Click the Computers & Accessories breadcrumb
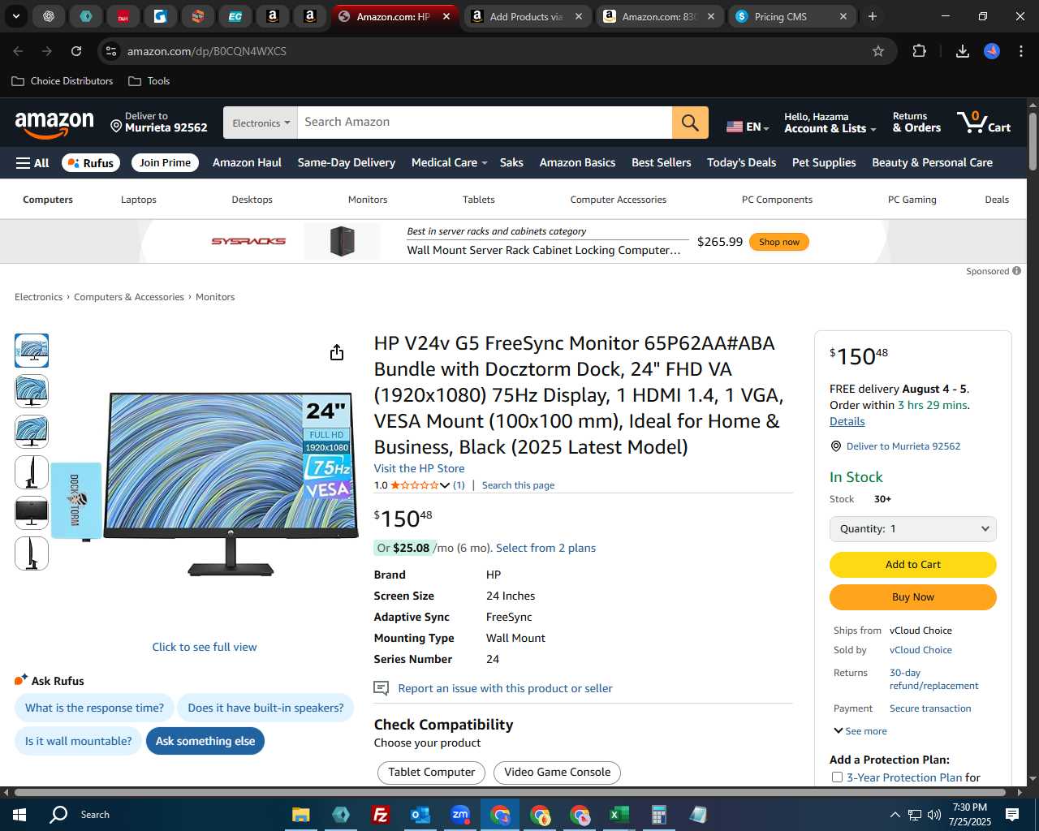 tap(129, 297)
